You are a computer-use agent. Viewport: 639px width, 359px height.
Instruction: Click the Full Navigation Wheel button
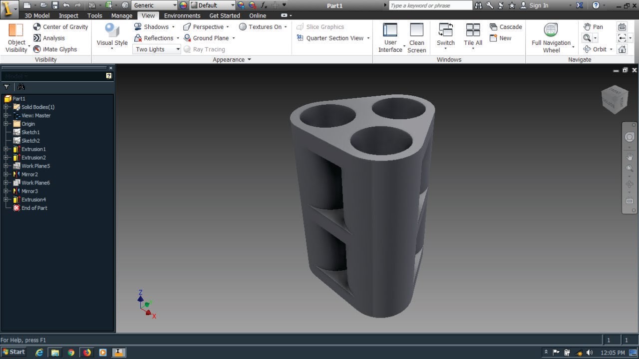tap(551, 37)
